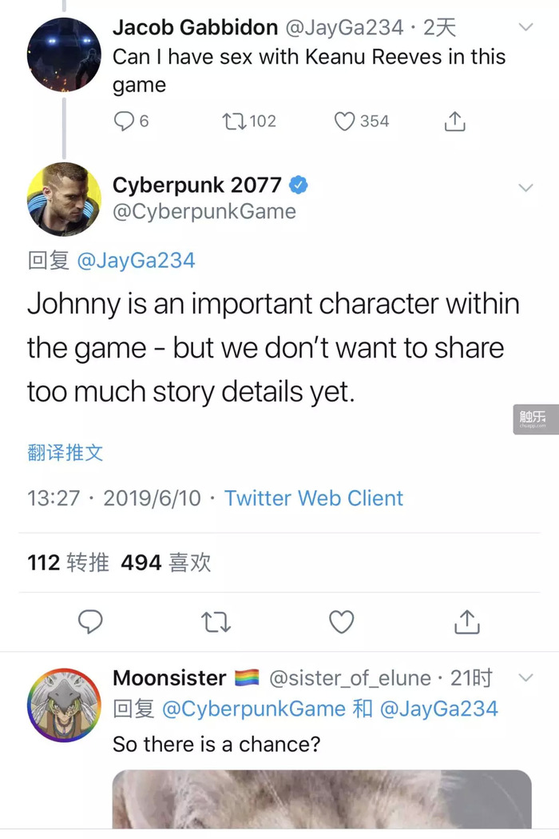View the 494 喜欢 likes list
559x839 pixels.
point(166,562)
